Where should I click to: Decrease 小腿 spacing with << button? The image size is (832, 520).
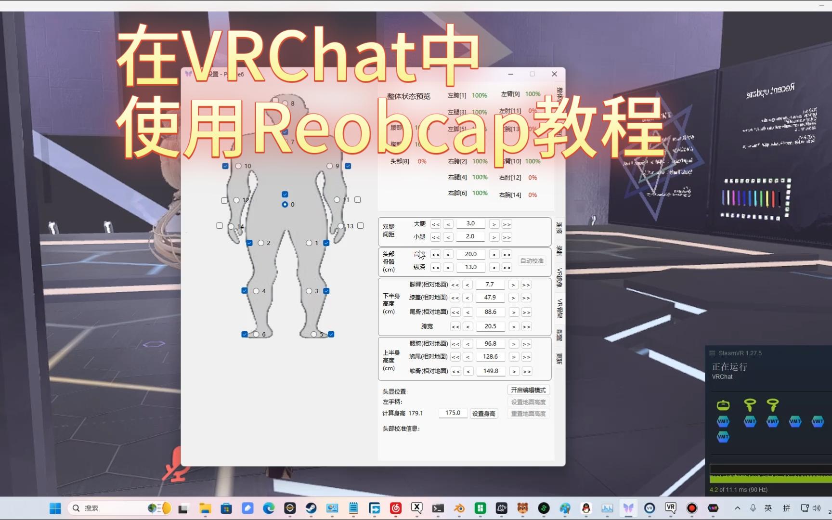436,237
